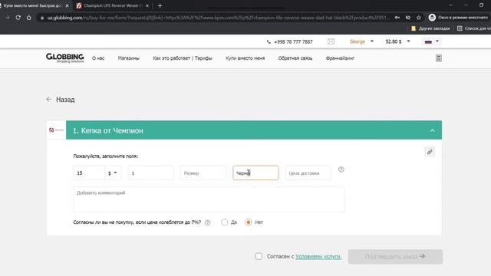Open the Магазины menu item

click(128, 58)
